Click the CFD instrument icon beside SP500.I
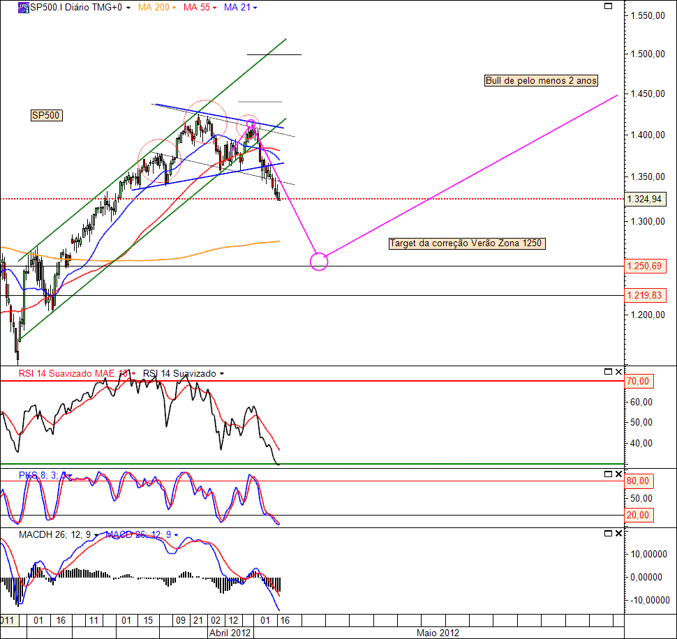 coord(23,8)
